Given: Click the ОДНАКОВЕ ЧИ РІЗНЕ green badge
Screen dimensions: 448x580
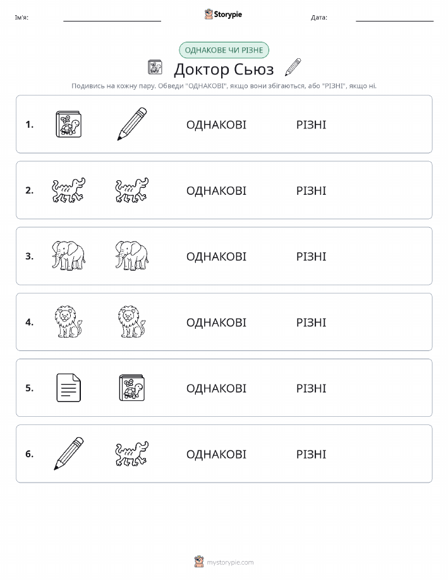Looking at the screenshot, I should (224, 50).
